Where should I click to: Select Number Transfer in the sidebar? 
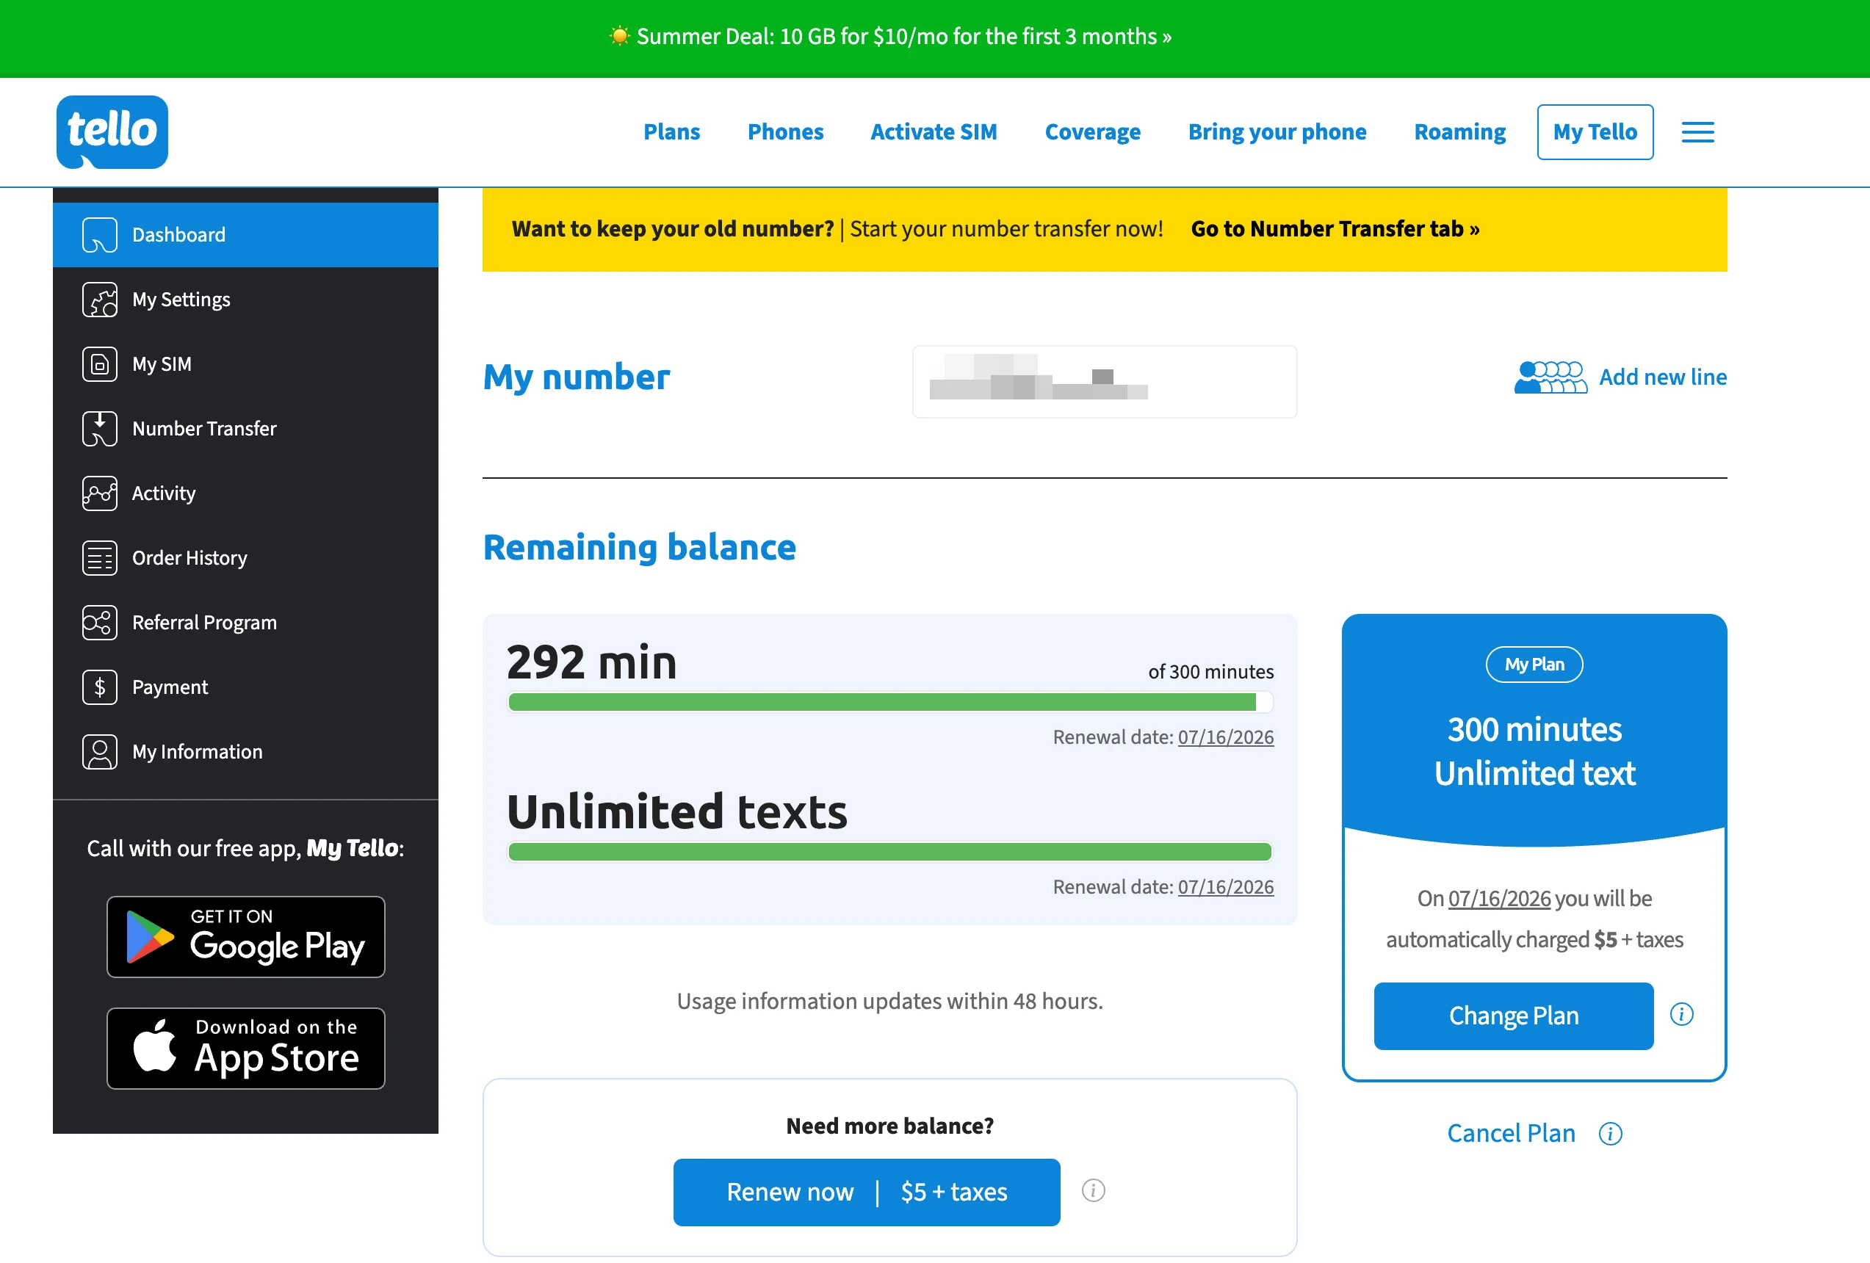245,429
